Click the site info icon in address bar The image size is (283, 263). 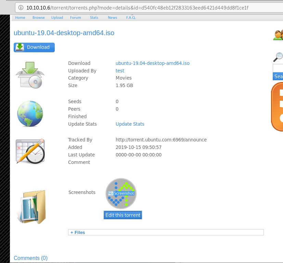[x=21, y=8]
